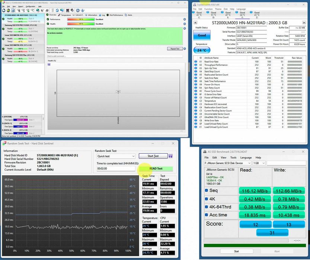Click the Performance 100 % gradient bar
Screen dimensions: 310x260
[81, 19]
